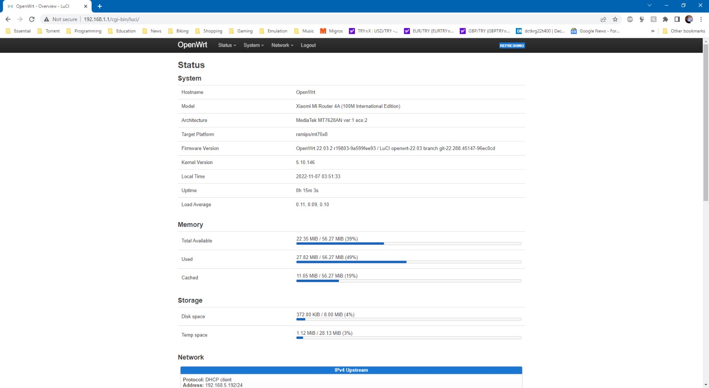Click the AdBlock Plus extension icon

click(x=630, y=19)
